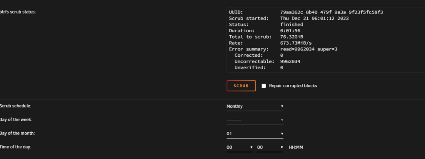Click the Rate value 673.73MiB/s
Viewport: 425px width, 159px height.
click(x=296, y=43)
